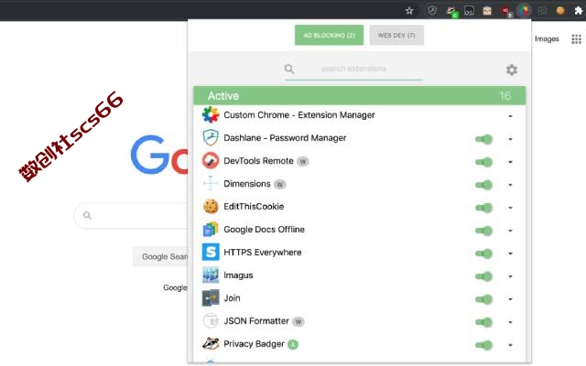Click the grey grid extension toolbar icon
Viewport: 586px width, 366px height.
pyautogui.click(x=542, y=10)
